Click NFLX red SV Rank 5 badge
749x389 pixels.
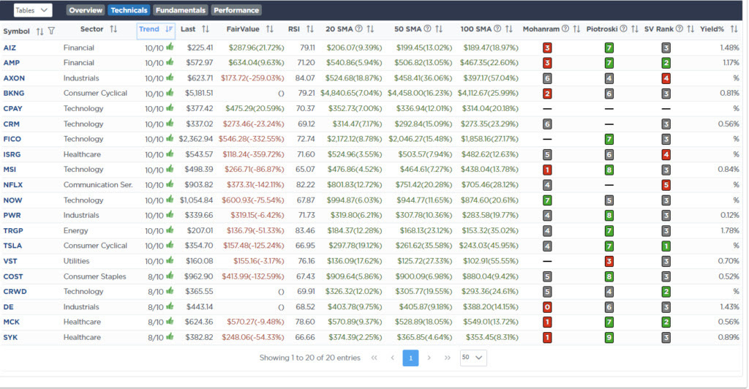666,185
